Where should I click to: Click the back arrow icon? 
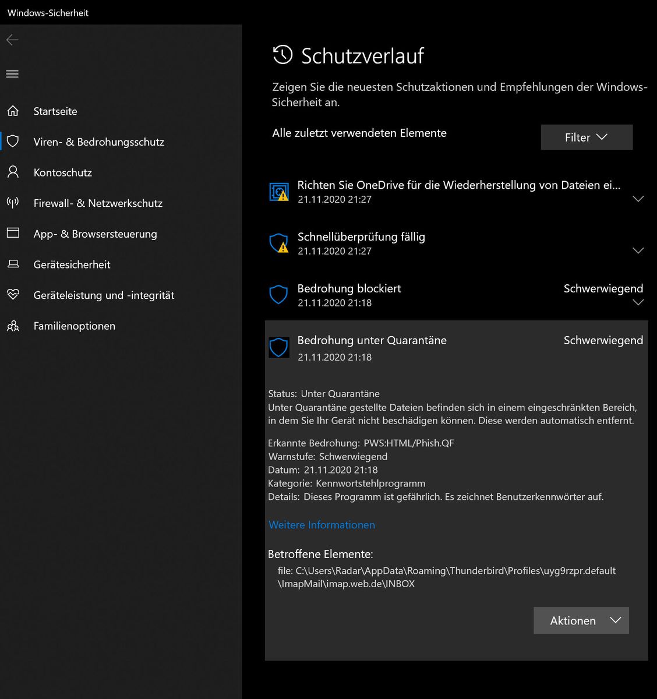[12, 40]
